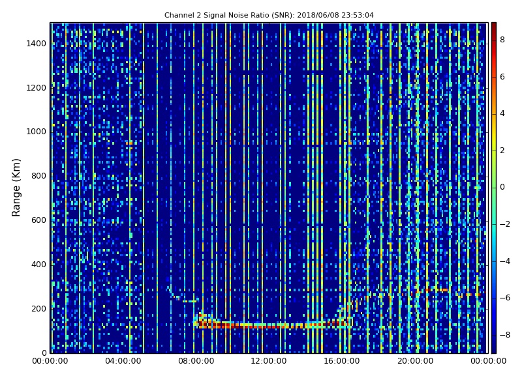Click colorbar label −2
This screenshot has height=391, width=522.
[505, 224]
